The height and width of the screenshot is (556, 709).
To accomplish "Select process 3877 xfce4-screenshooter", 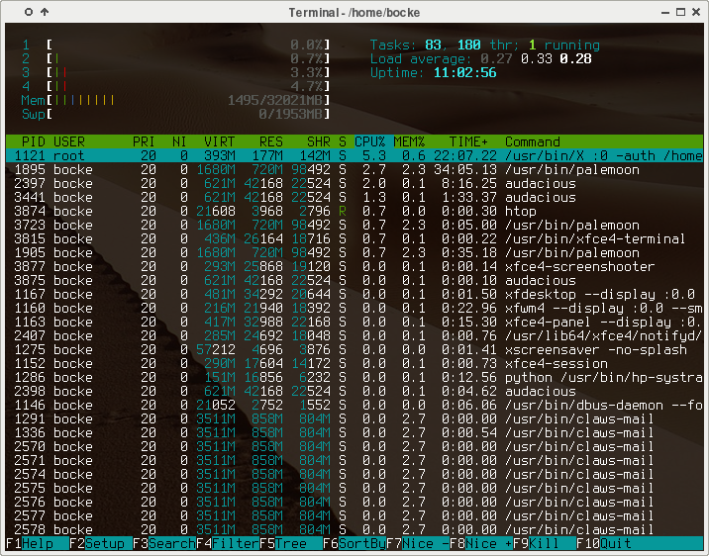I will (354, 266).
